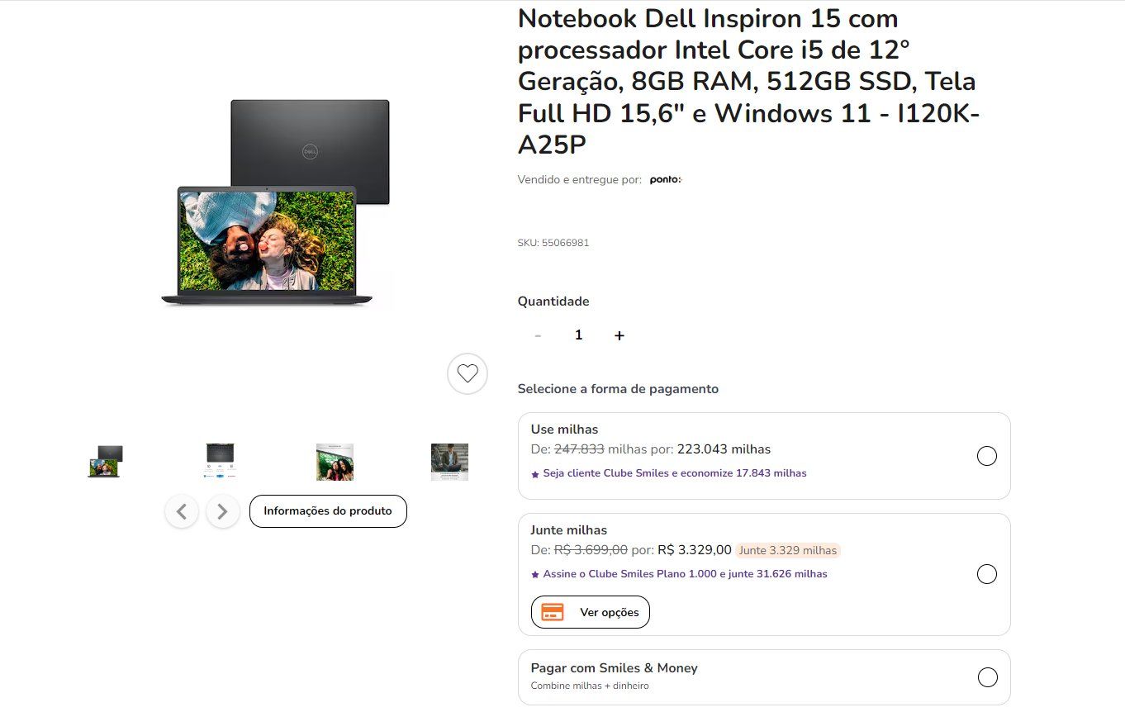Screen dimensions: 1125x712
Task: Show next product image with right arrow
Action: 222,511
